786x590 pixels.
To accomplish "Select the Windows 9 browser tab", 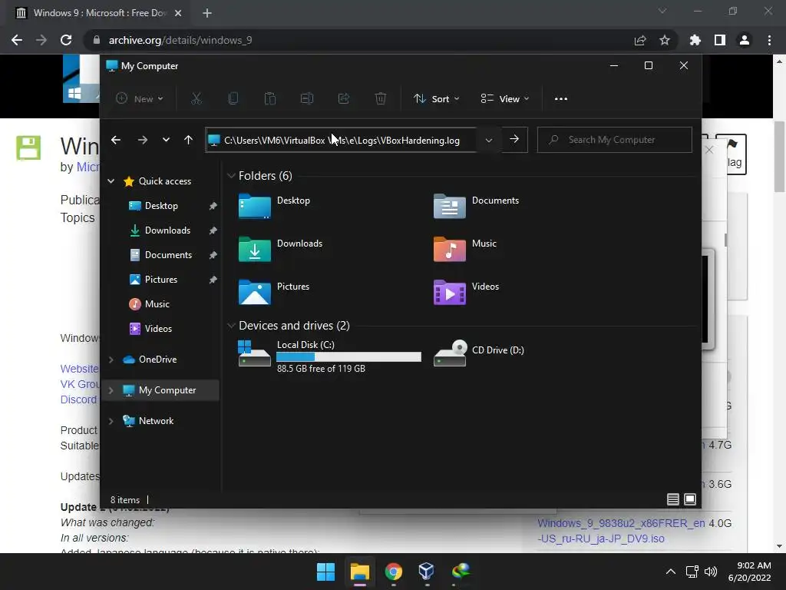I will (98, 13).
